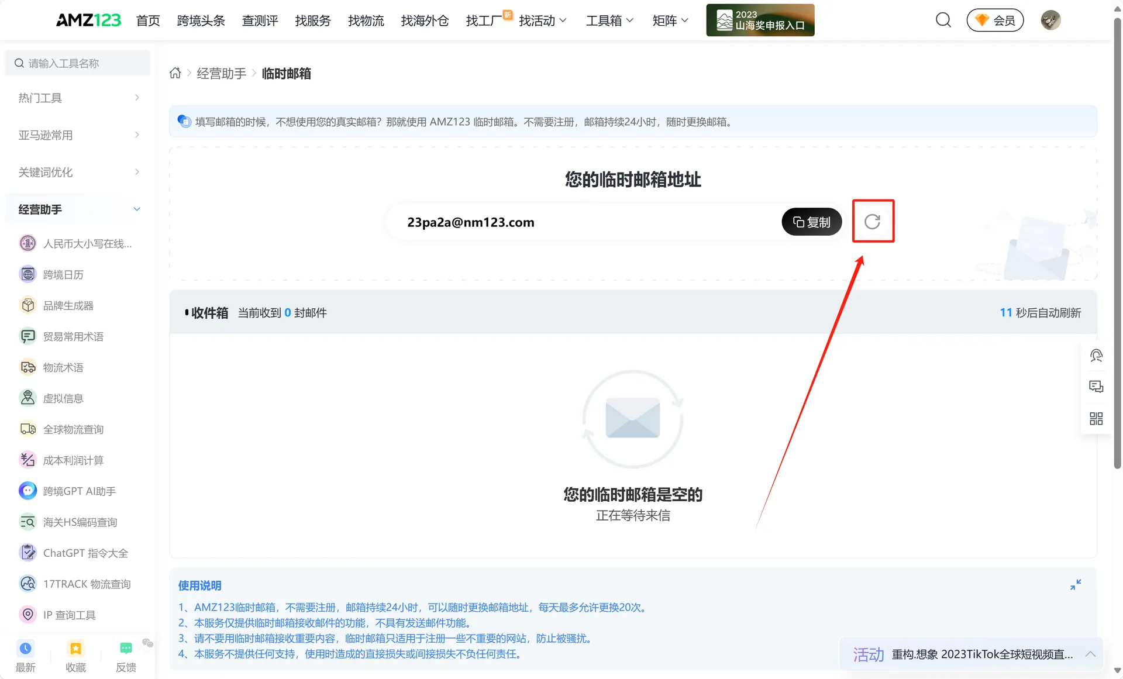Switch to the 最新 bottom tab
Screen dimensions: 1123x679
point(25,657)
